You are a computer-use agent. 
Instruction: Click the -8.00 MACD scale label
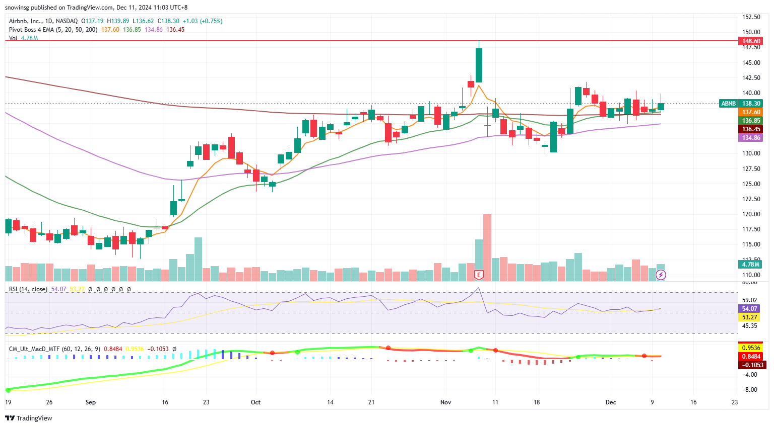point(750,390)
